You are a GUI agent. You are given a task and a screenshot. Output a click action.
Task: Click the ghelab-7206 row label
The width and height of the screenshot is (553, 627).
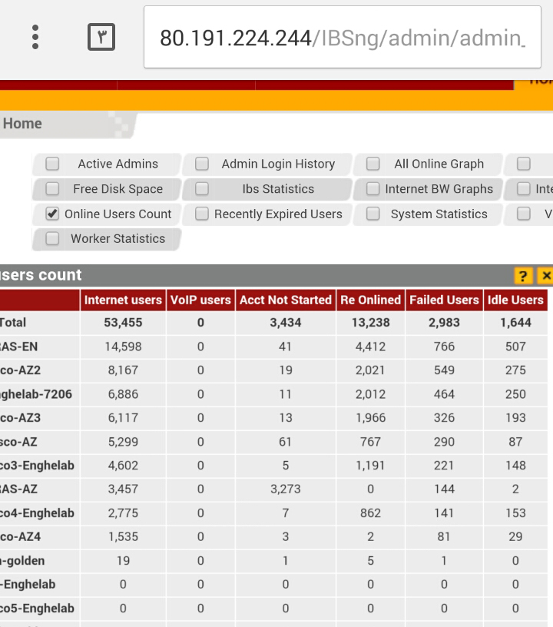point(36,394)
